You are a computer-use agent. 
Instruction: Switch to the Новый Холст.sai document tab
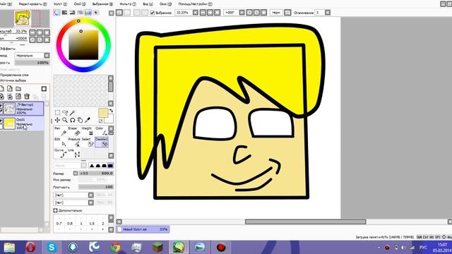click(143, 229)
